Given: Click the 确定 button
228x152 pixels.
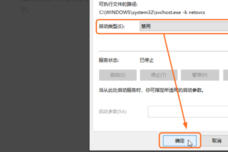Looking at the screenshot, I should tap(180, 141).
